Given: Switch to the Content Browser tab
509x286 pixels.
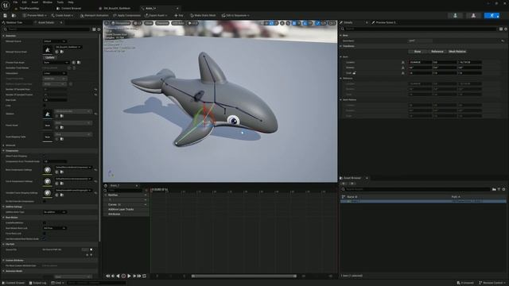Looking at the screenshot, I should (x=69, y=9).
